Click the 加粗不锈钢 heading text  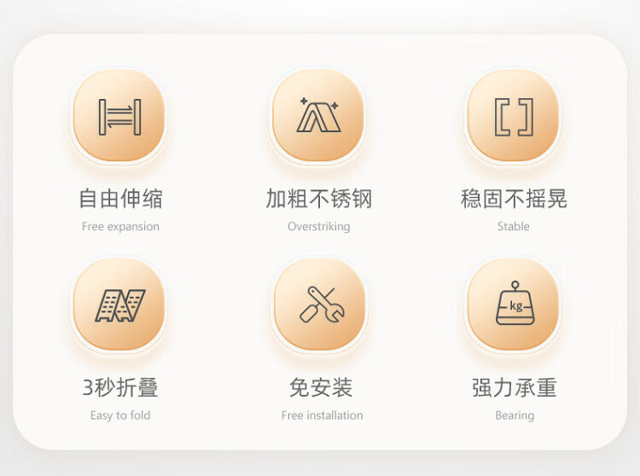click(319, 199)
